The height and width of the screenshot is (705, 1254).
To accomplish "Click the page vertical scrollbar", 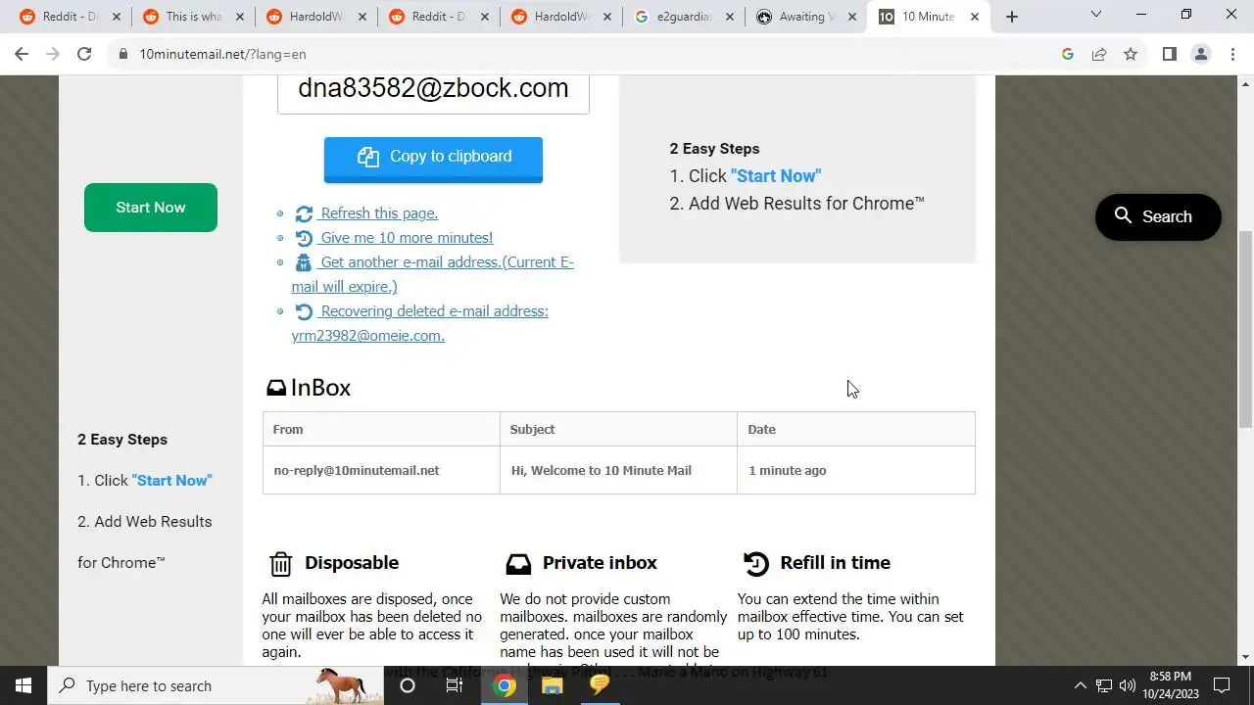I will point(1246,328).
